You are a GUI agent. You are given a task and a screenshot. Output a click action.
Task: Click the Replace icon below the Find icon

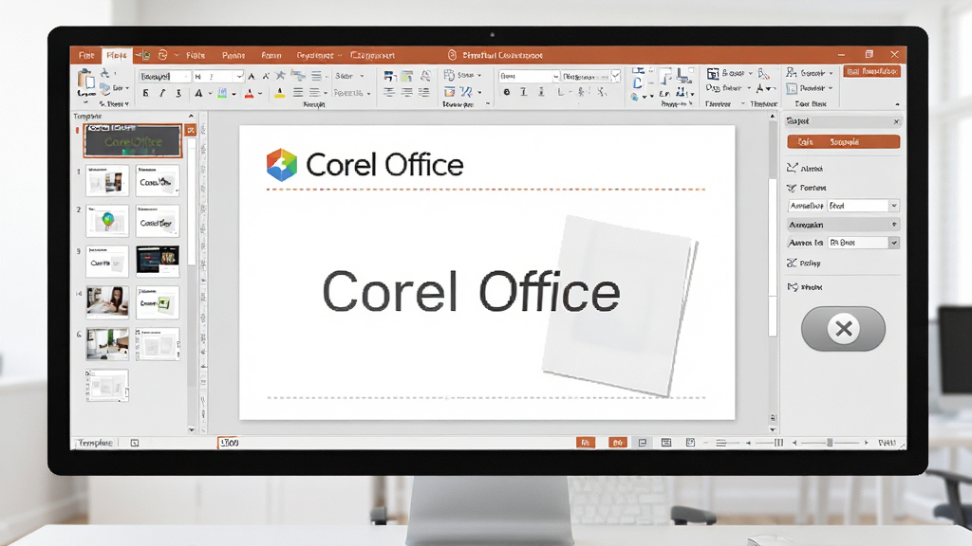792,88
